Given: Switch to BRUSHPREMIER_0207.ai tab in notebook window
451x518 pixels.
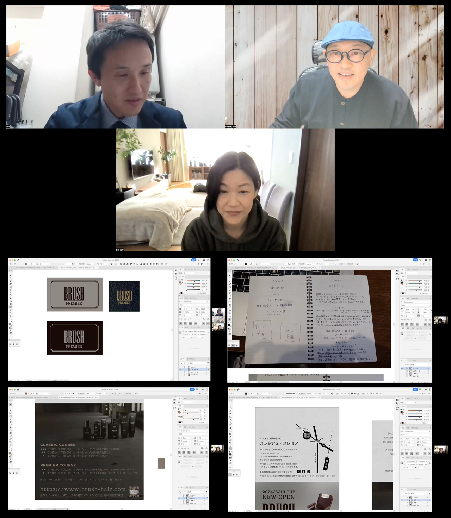Looking at the screenshot, I should [301, 268].
